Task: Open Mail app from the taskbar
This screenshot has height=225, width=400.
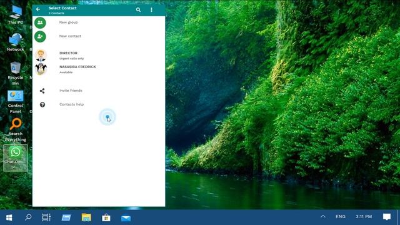Action: 126,218
